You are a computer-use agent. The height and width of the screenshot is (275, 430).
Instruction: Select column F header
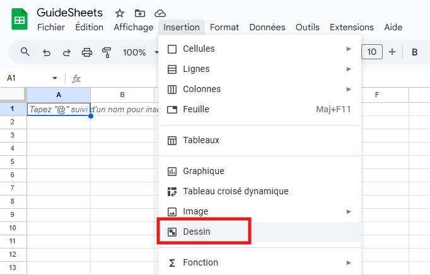pyautogui.click(x=377, y=95)
